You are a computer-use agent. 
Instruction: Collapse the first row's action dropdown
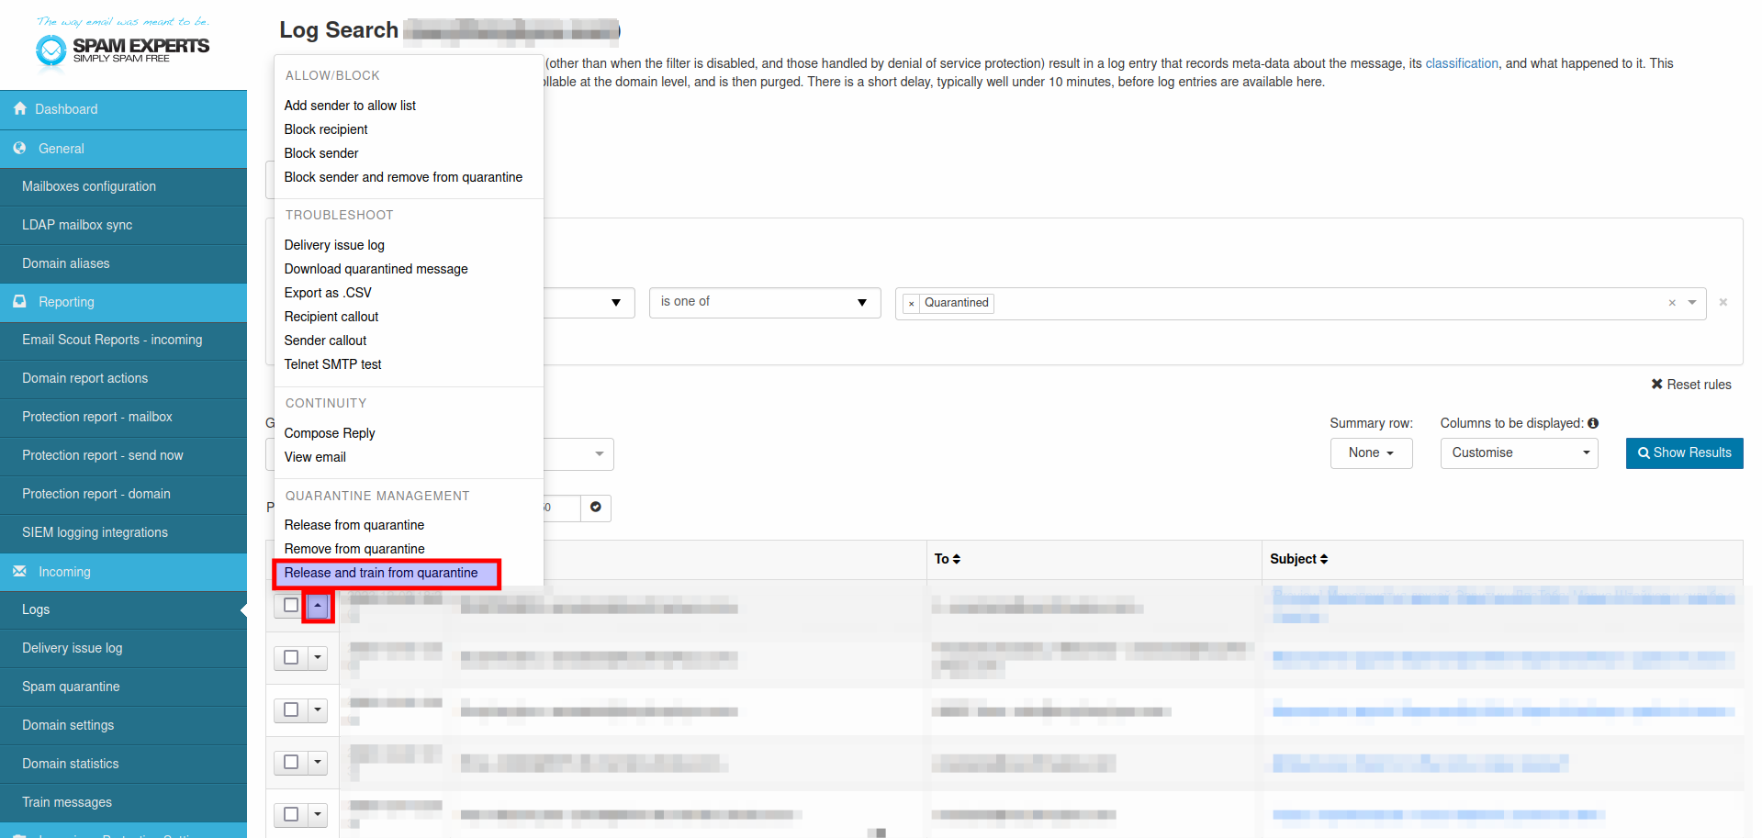click(318, 606)
